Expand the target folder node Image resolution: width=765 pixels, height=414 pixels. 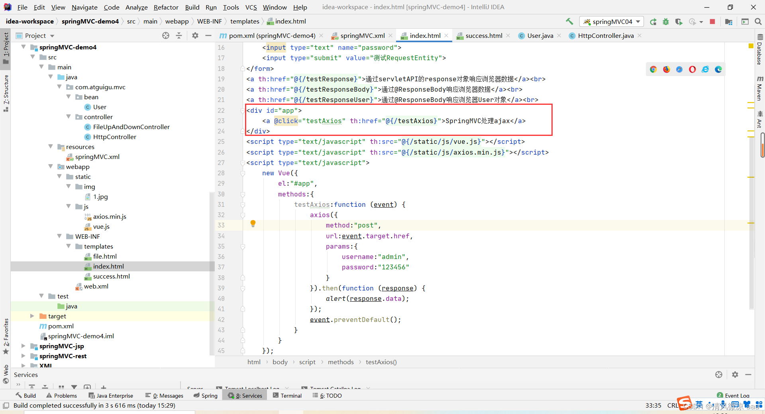[32, 316]
